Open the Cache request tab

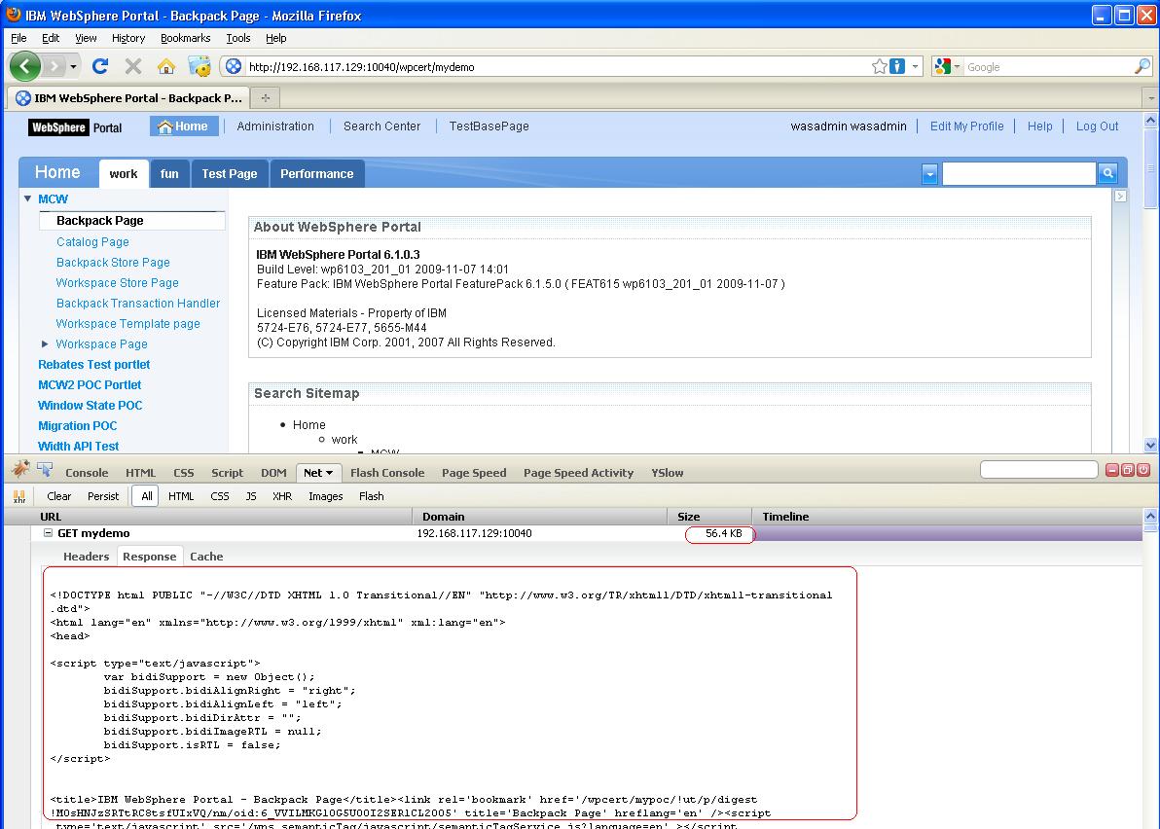tap(206, 557)
